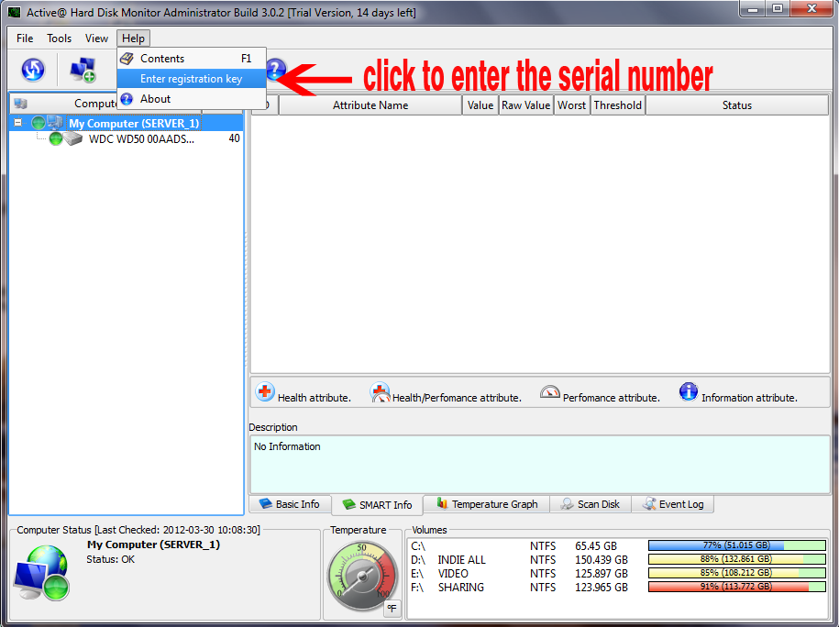Click the E:\ VIDEO volume row
Image resolution: width=839 pixels, height=627 pixels.
click(x=617, y=574)
